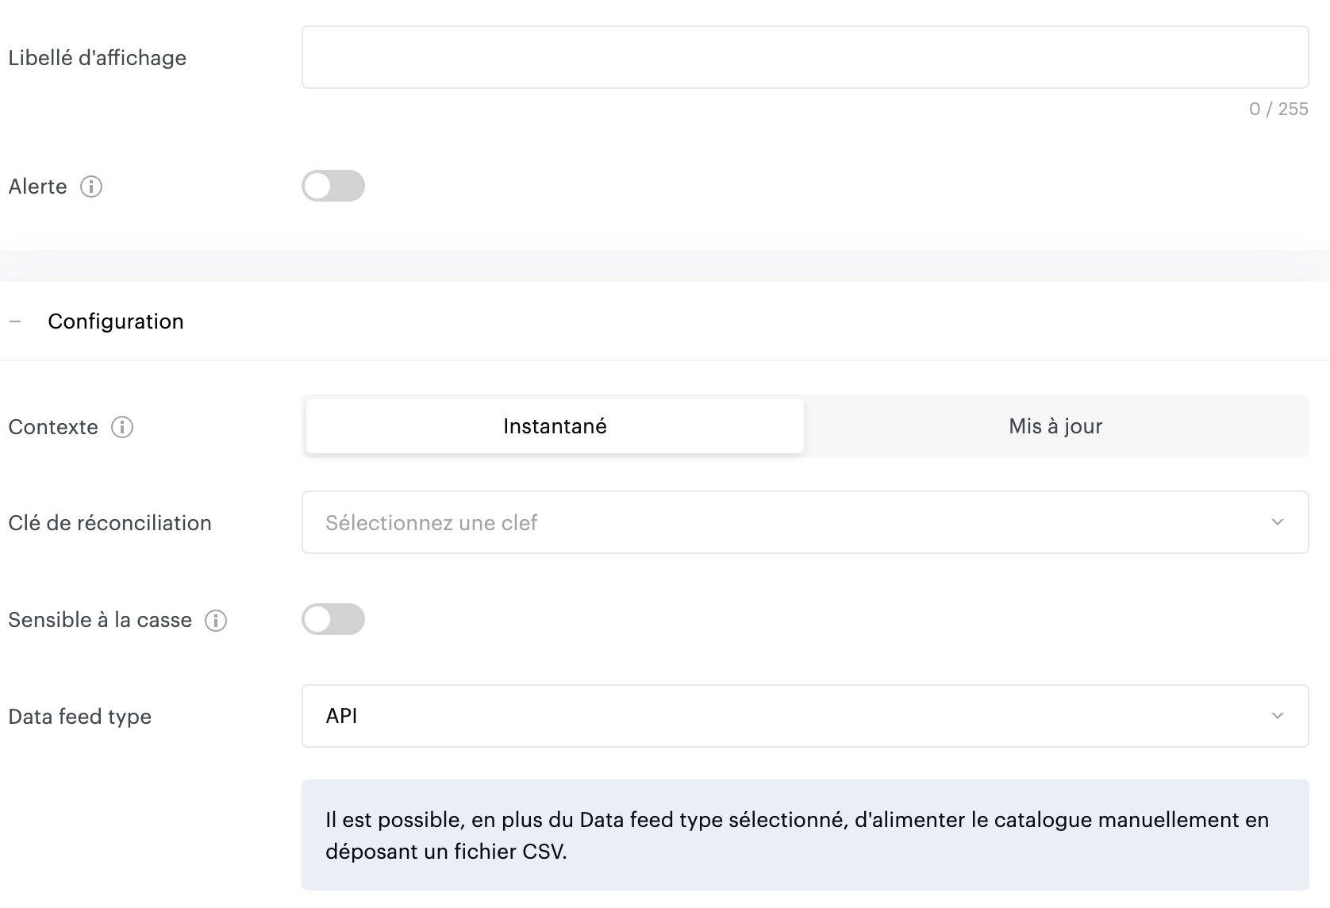Click the Sélectionnez une clef placeholder text
Image resolution: width=1330 pixels, height=908 pixels.
(431, 522)
